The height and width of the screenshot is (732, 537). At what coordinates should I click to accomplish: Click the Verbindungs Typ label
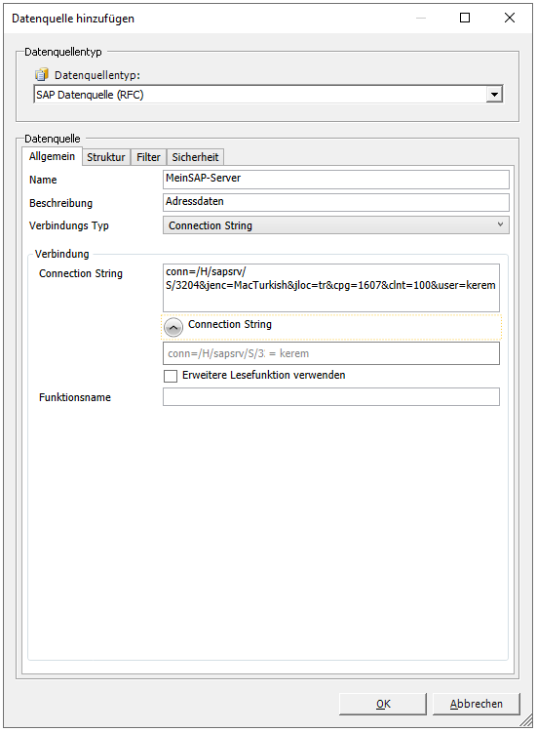click(69, 225)
